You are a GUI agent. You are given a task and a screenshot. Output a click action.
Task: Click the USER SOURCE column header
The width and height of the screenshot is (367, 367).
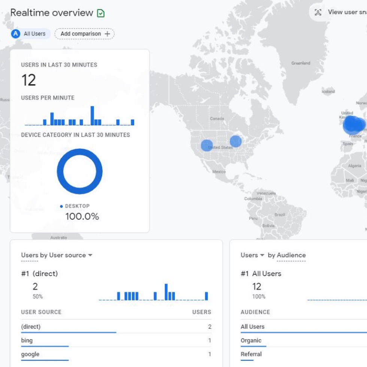tap(41, 312)
